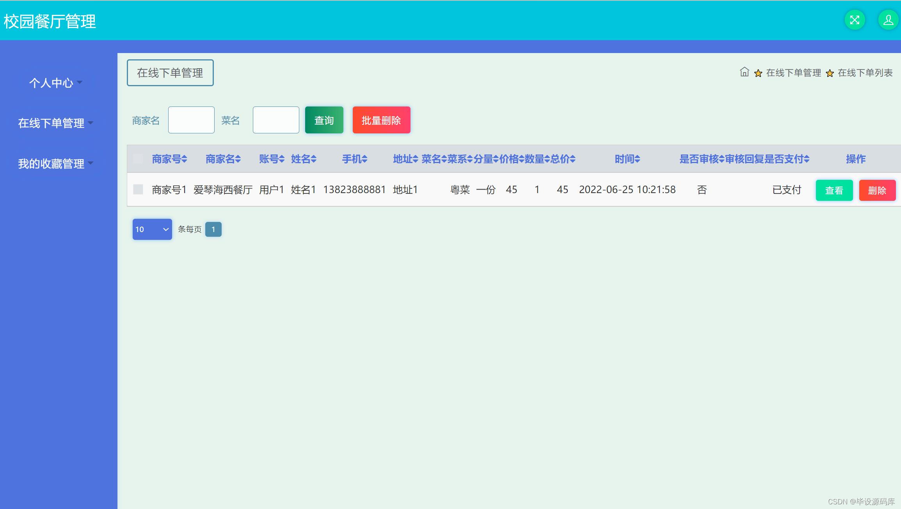Check the select-all checkbox in table header
Screen dimensions: 901x509
point(138,159)
